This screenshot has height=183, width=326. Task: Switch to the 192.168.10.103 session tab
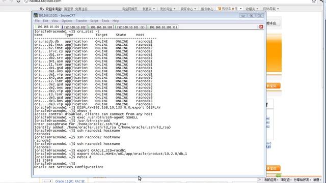click(101, 27)
